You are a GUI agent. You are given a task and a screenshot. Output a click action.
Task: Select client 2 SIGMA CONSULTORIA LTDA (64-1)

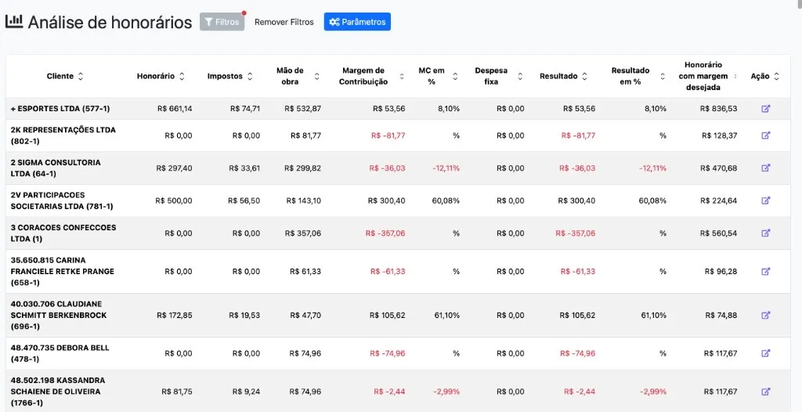[x=56, y=168]
